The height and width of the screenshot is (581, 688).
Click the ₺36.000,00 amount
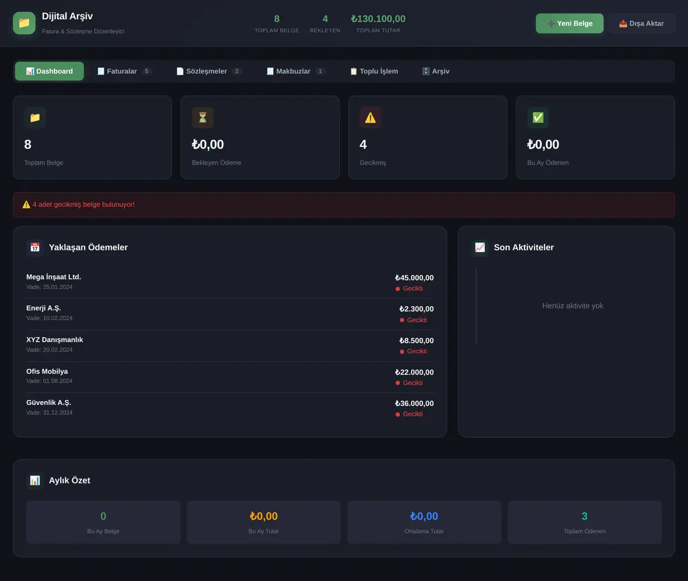point(415,403)
